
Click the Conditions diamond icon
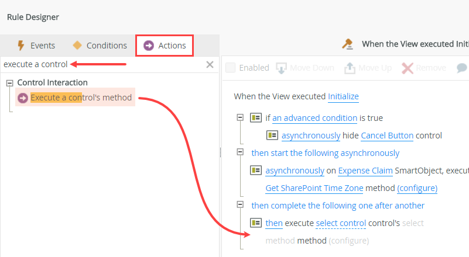(x=77, y=46)
